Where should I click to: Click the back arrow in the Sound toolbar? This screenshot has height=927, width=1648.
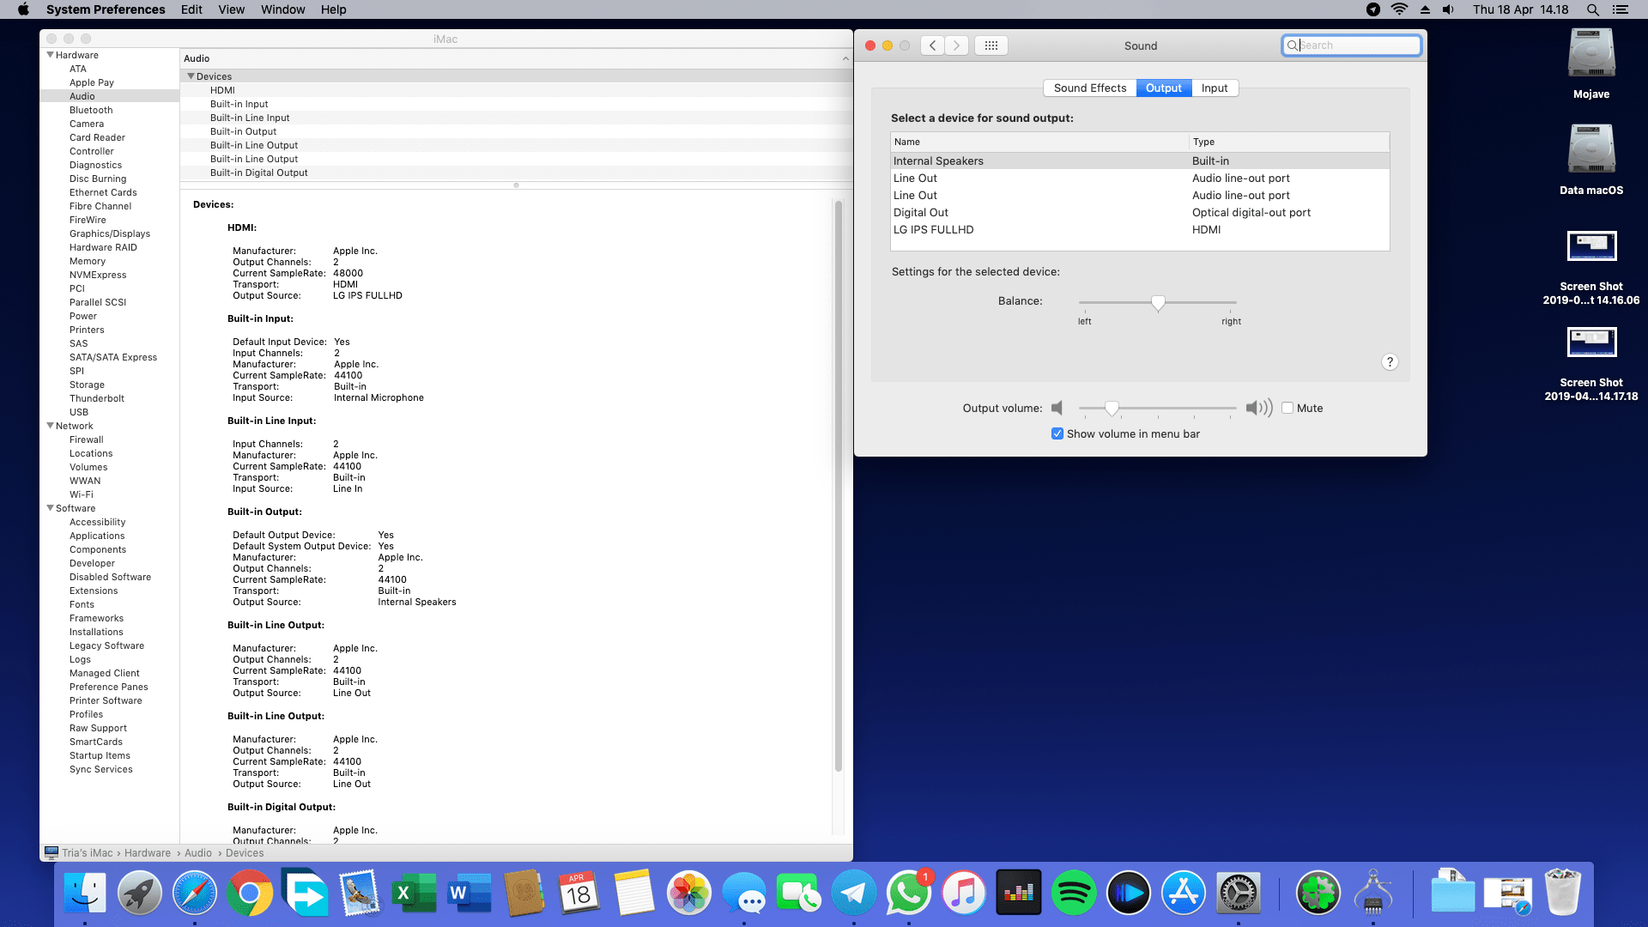(x=931, y=45)
